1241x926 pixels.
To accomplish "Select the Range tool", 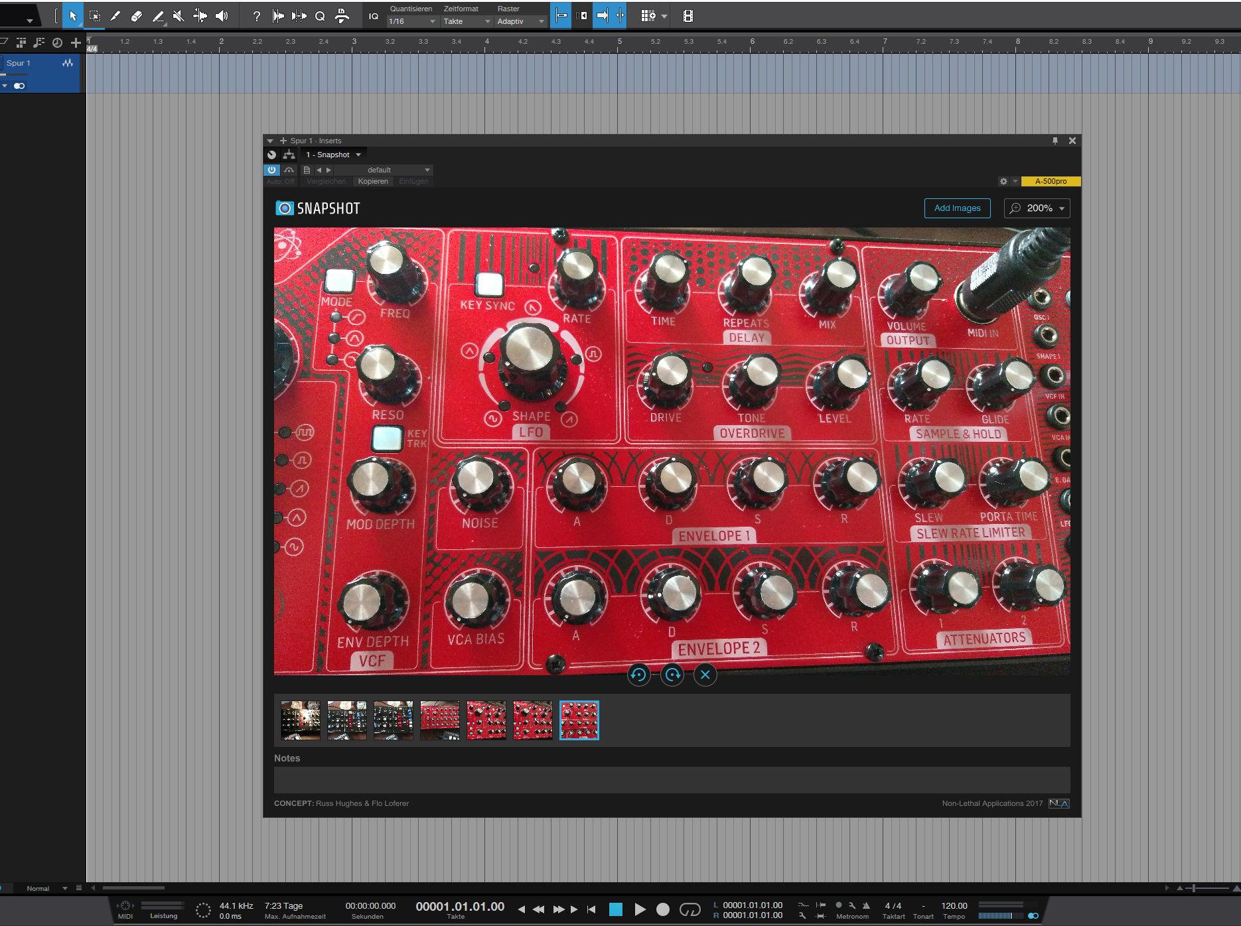I will tap(95, 16).
